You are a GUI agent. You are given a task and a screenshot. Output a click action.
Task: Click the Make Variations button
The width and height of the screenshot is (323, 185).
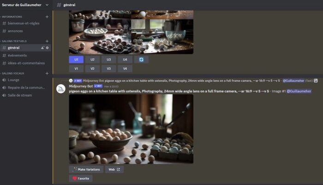point(86,169)
